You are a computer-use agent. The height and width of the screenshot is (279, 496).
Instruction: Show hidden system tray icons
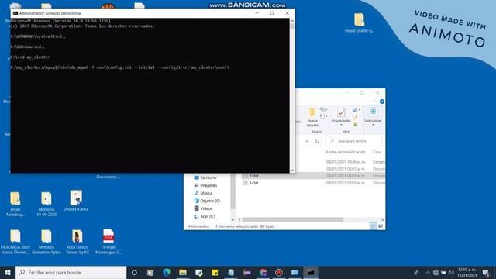428,272
